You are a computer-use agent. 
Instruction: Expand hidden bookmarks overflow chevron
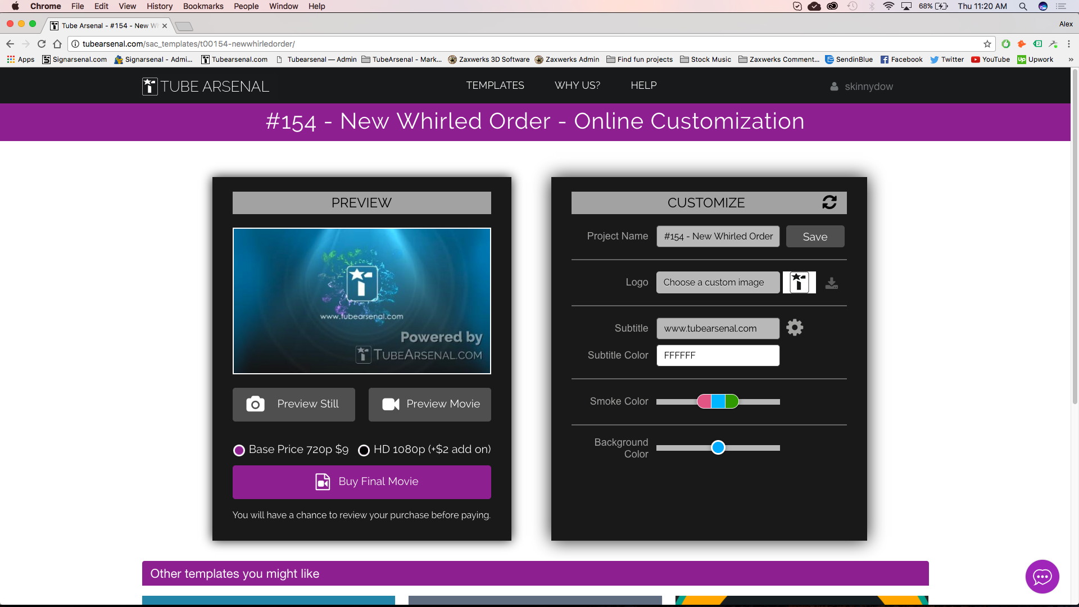1071,60
